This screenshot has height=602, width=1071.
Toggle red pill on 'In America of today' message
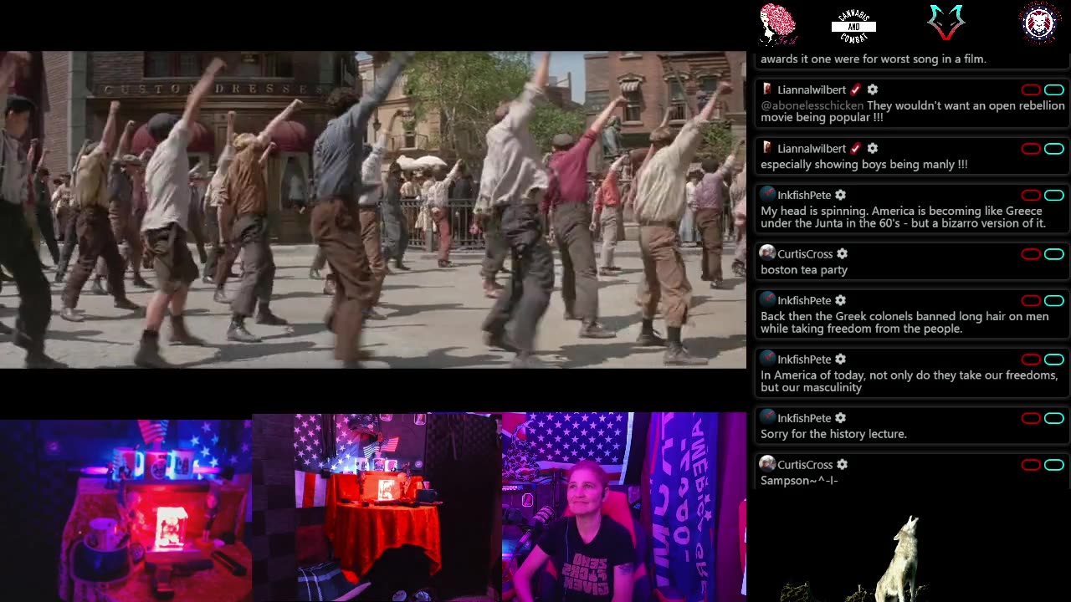pos(1031,360)
